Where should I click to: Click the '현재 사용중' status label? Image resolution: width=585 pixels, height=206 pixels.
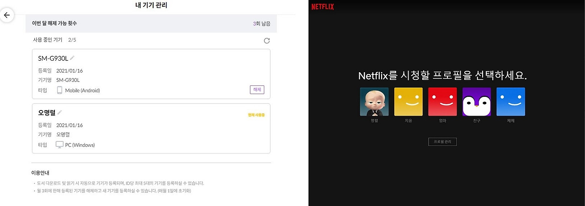click(256, 115)
